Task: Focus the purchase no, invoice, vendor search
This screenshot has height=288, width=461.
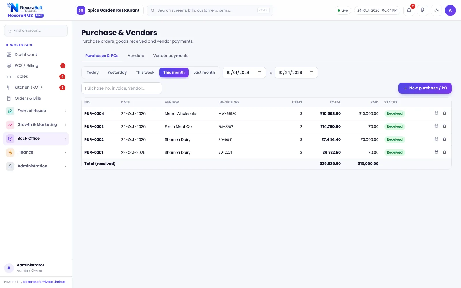Action: pos(122,88)
